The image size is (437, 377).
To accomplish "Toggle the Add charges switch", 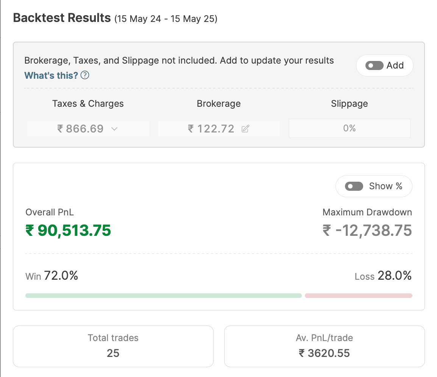I will point(374,65).
